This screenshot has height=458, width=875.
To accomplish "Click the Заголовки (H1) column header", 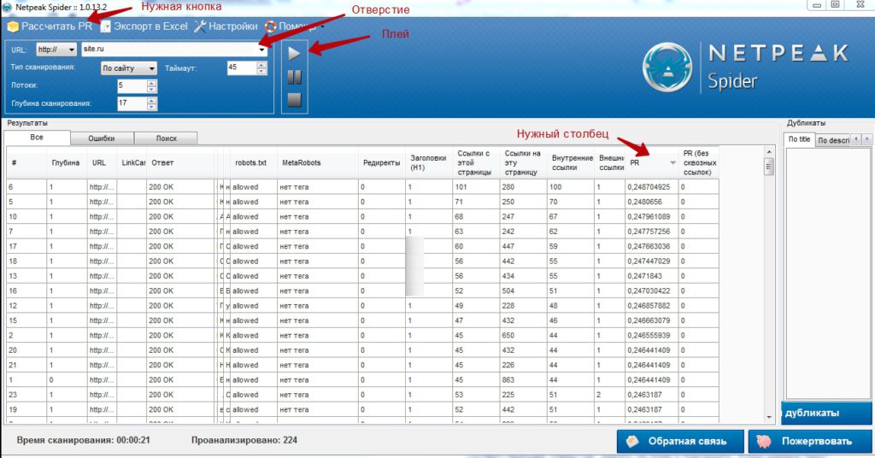I will click(429, 163).
